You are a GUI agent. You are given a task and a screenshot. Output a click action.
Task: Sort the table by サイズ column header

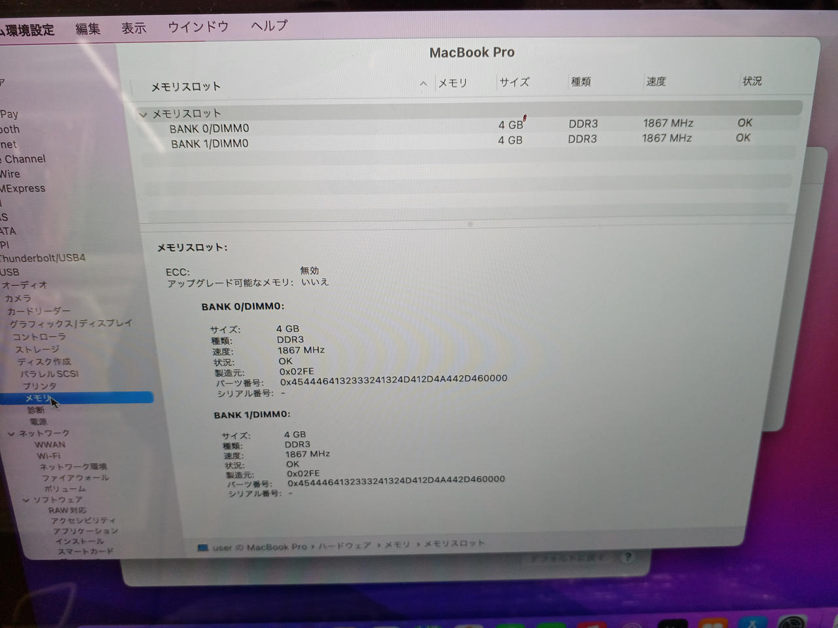point(514,82)
